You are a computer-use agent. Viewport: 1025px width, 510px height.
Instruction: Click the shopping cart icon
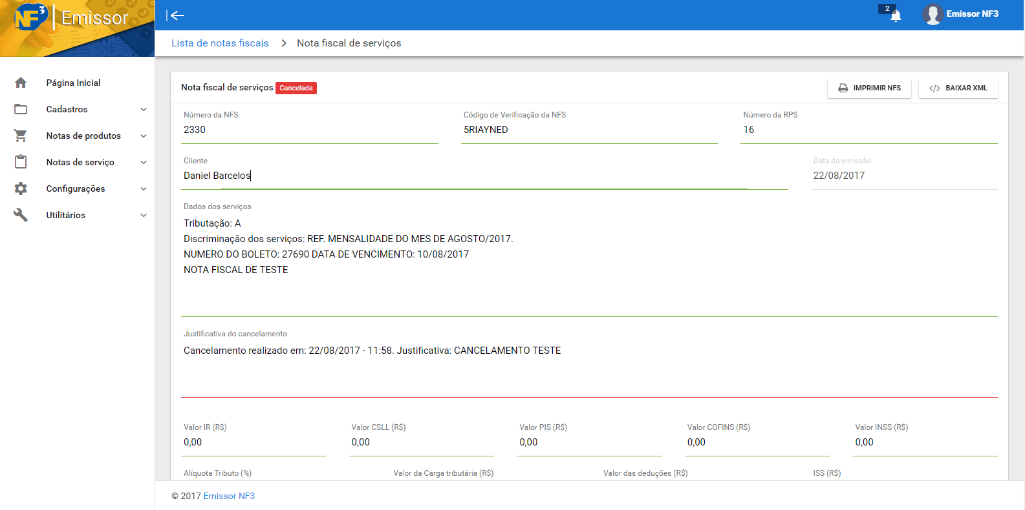(x=21, y=136)
